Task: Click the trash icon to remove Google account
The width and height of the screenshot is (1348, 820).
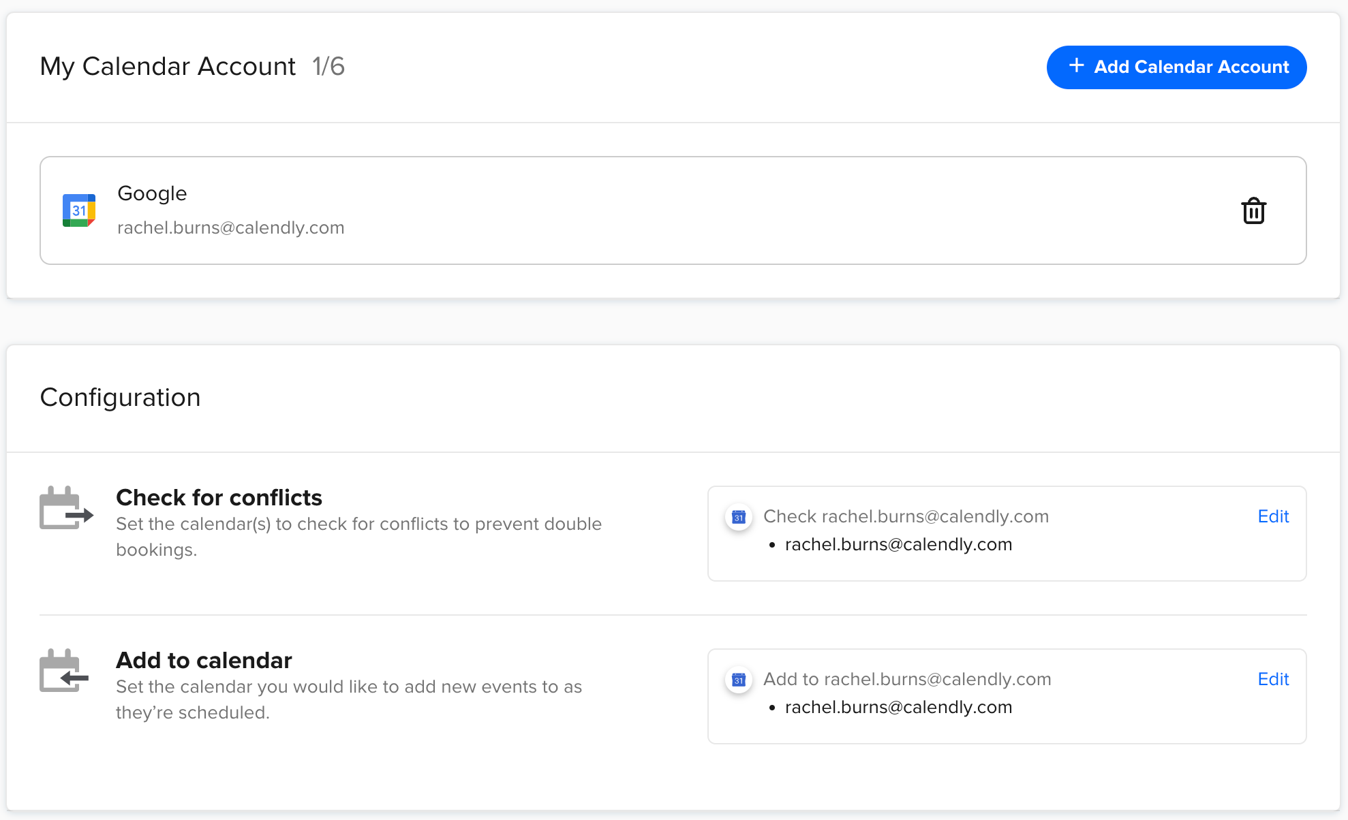Action: (1253, 211)
